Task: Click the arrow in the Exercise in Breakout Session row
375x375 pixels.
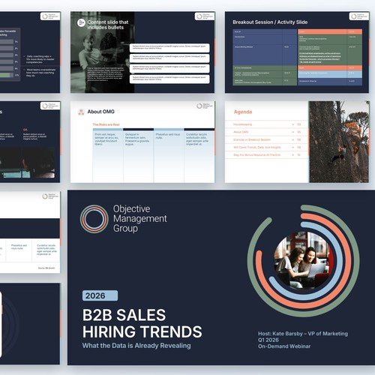Action: pos(292,139)
